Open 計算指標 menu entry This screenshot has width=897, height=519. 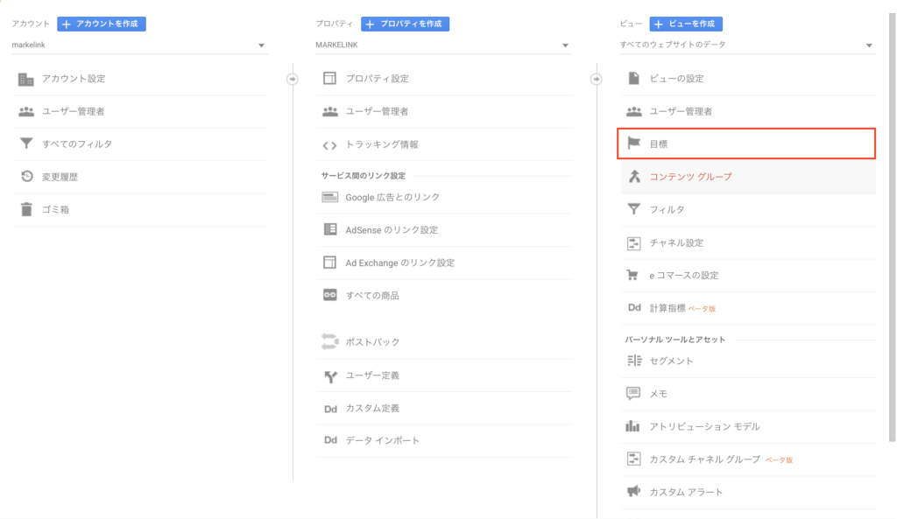pyautogui.click(x=748, y=308)
